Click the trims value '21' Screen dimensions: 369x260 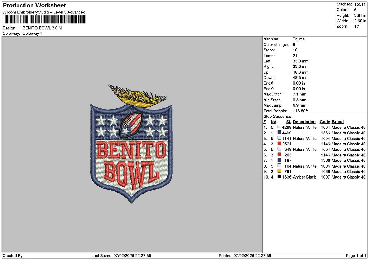click(x=295, y=56)
